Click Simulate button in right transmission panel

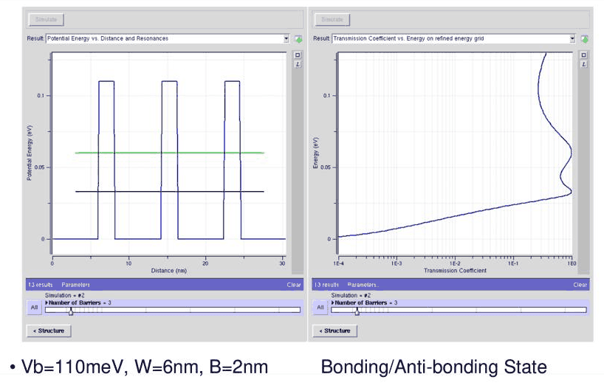332,19
